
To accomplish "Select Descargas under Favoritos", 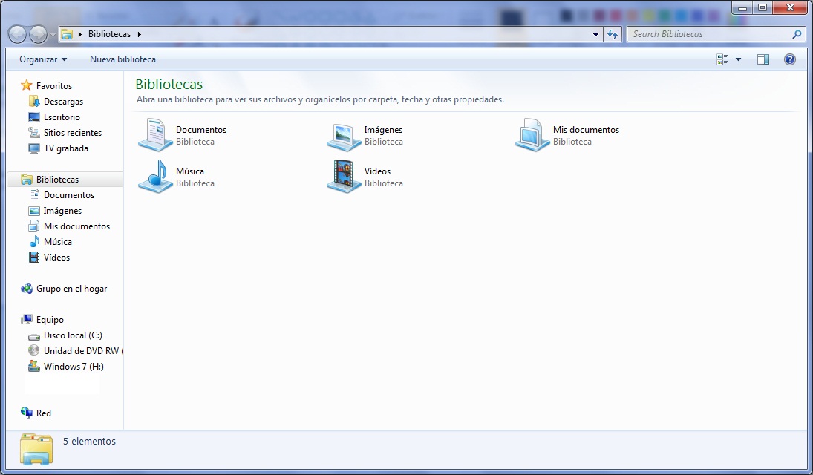I will tap(63, 102).
